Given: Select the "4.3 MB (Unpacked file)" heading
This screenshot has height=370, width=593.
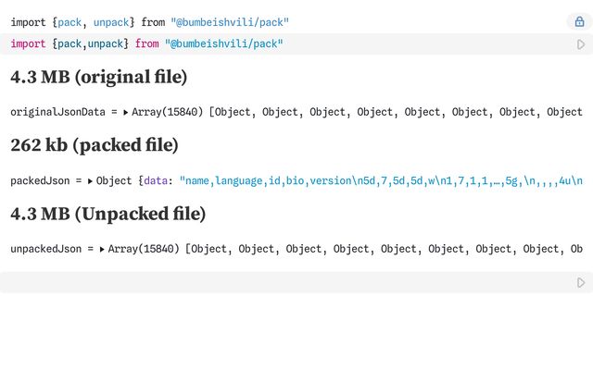Looking at the screenshot, I should click(108, 214).
